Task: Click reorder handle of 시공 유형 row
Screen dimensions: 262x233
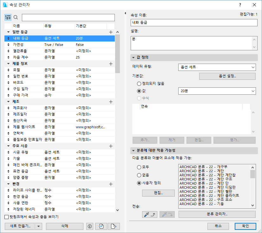Action: coord(8,152)
